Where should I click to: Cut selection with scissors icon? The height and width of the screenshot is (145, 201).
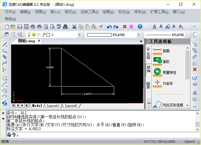pyautogui.click(x=74, y=27)
